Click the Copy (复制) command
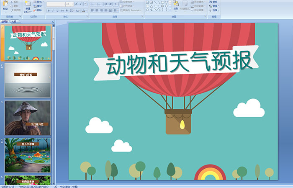The width and height of the screenshot is (293, 188). (x=14, y=6)
